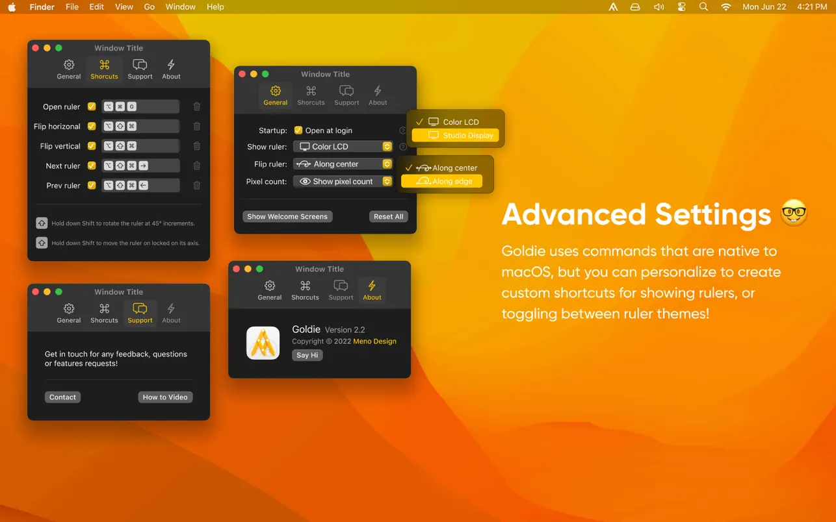Uncheck the Open ruler shortcut checkbox
Viewport: 836px width, 522px height.
(92, 106)
